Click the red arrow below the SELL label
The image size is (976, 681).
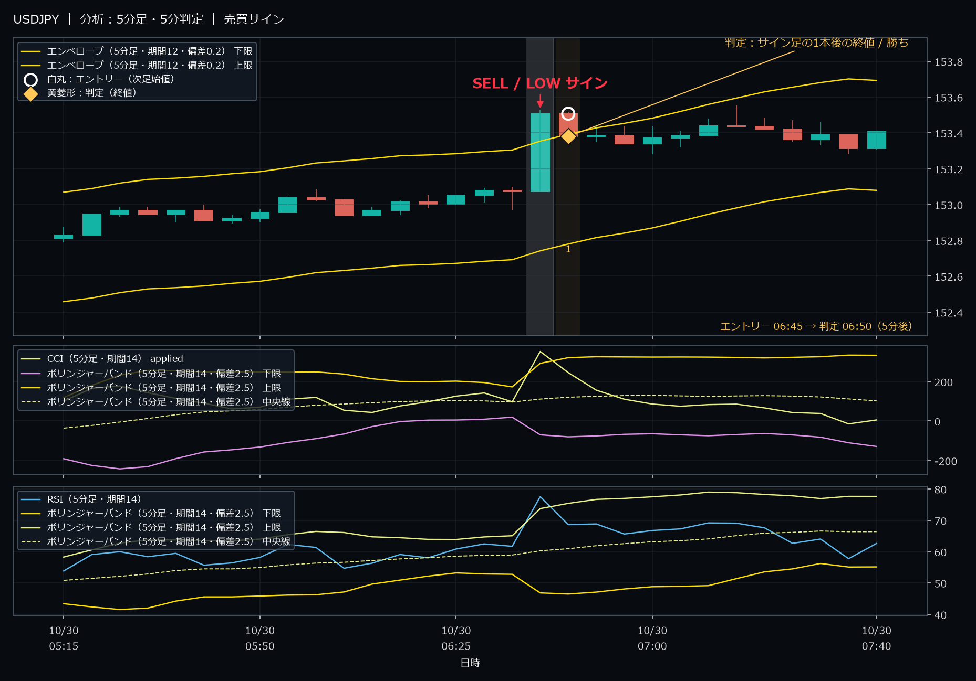[540, 101]
